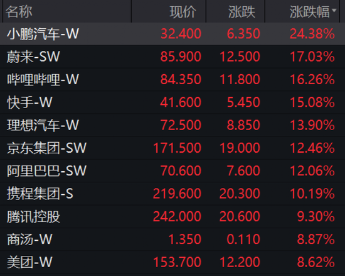Select the 京东集团-SW stock name

[x=46, y=148]
